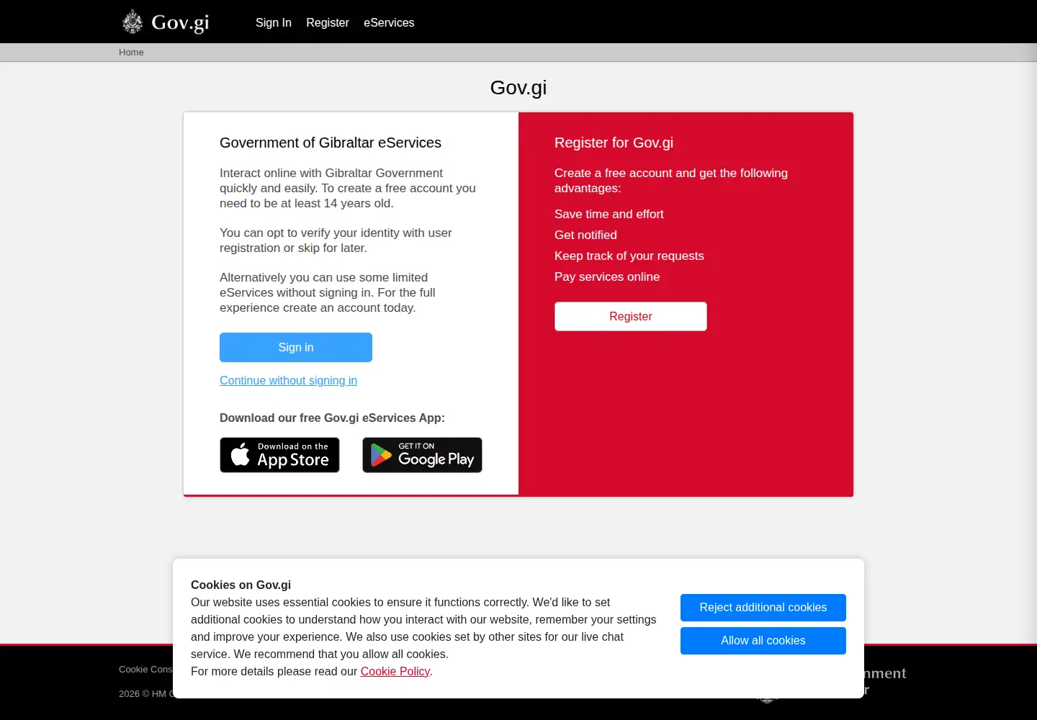Click the 'Register for Gov.gi' heading
Viewport: 1037px width, 720px height.
pos(614,143)
